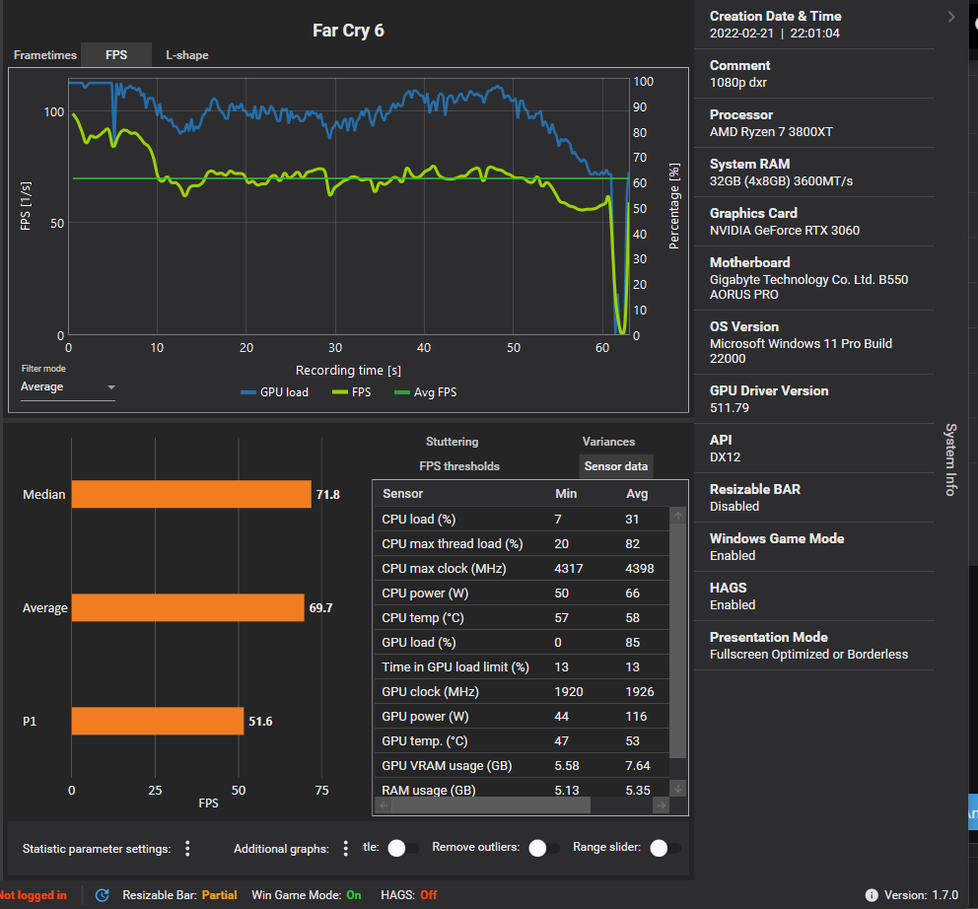Show the Variances tab
Viewport: 978px width, 909px height.
point(608,441)
